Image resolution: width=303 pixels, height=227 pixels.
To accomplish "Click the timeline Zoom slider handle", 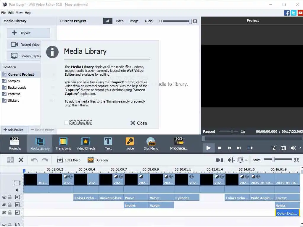I will point(273,160).
